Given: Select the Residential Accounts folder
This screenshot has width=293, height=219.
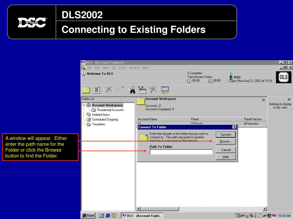Looking at the screenshot, I should coord(110,110).
